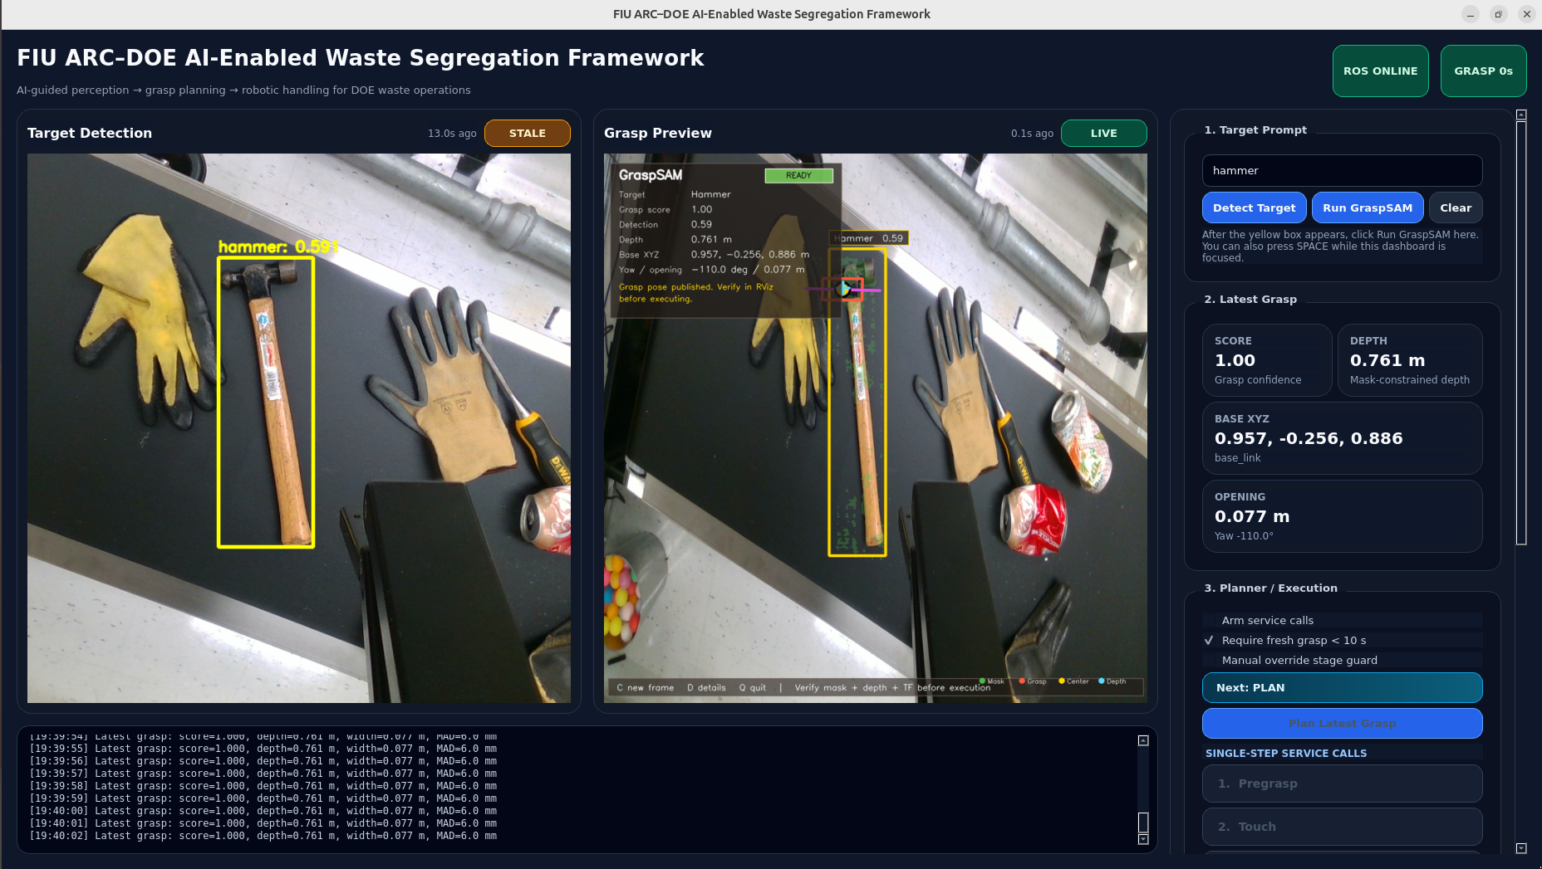1542x869 pixels.
Task: Click the SINGLE-STEP SERVICE CALLS heading
Action: (1286, 754)
